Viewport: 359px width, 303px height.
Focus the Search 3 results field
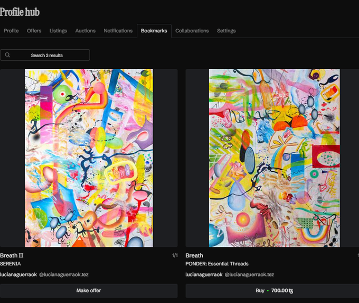pos(45,55)
